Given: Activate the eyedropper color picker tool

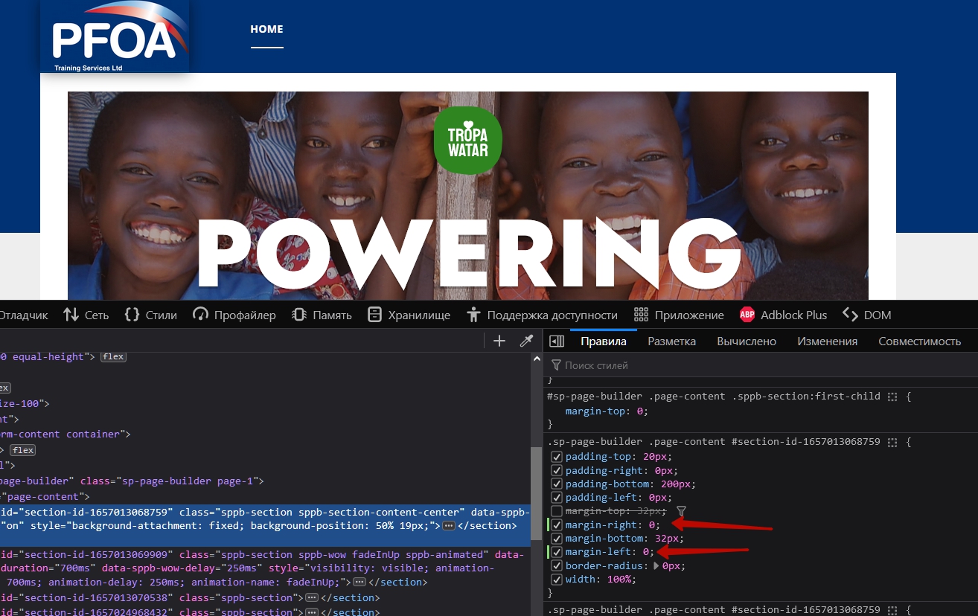Looking at the screenshot, I should pos(526,341).
